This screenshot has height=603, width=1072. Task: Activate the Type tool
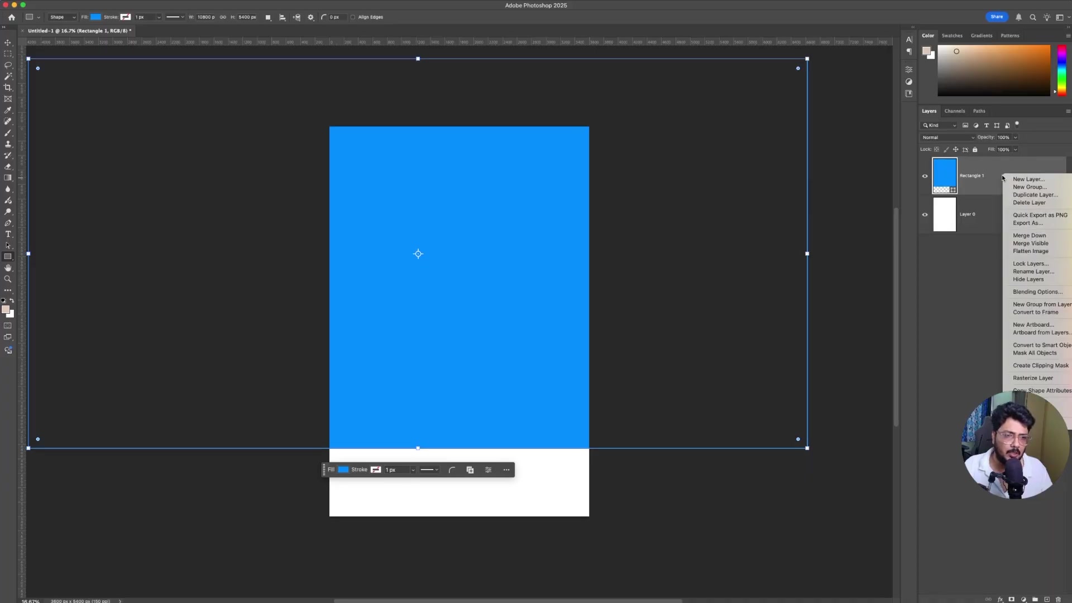(x=8, y=234)
